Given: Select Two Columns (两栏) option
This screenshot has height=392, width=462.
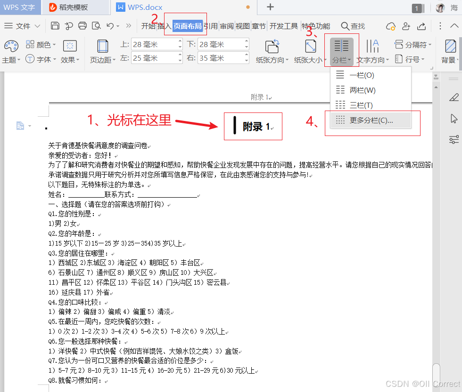Looking at the screenshot, I should (x=371, y=90).
